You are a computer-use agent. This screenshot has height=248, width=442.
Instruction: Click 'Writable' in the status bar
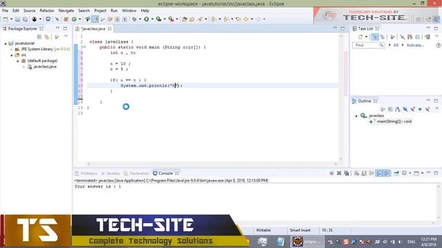[263, 230]
